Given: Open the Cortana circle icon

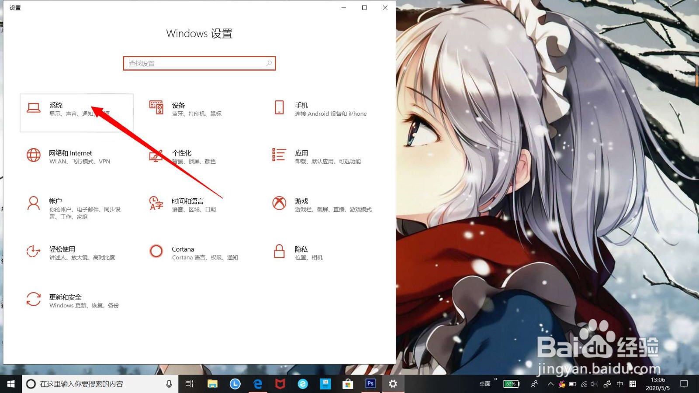Looking at the screenshot, I should click(156, 251).
